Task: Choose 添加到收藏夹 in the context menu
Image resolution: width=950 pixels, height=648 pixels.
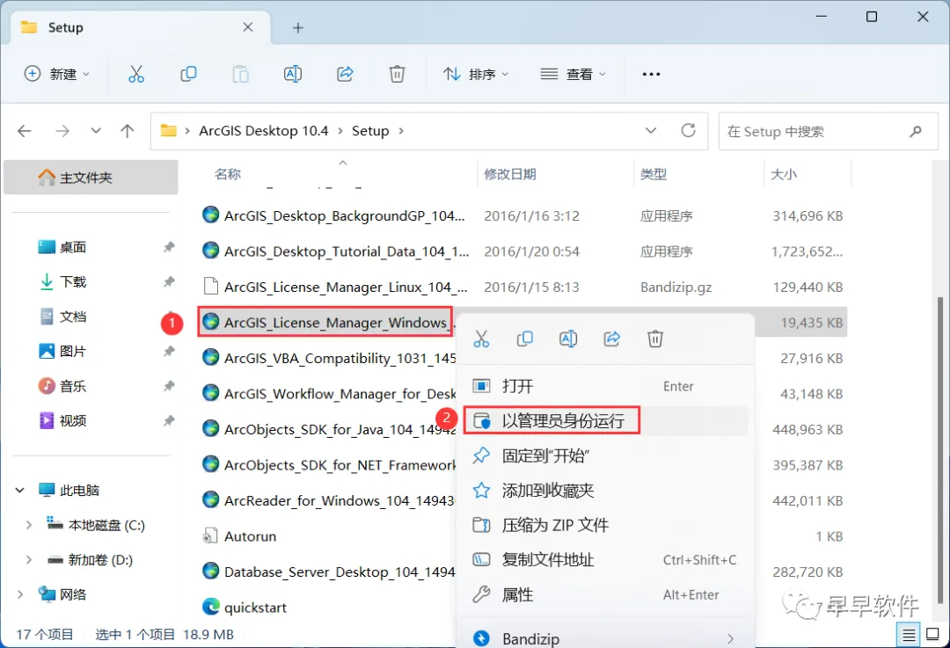Action: pos(605,490)
